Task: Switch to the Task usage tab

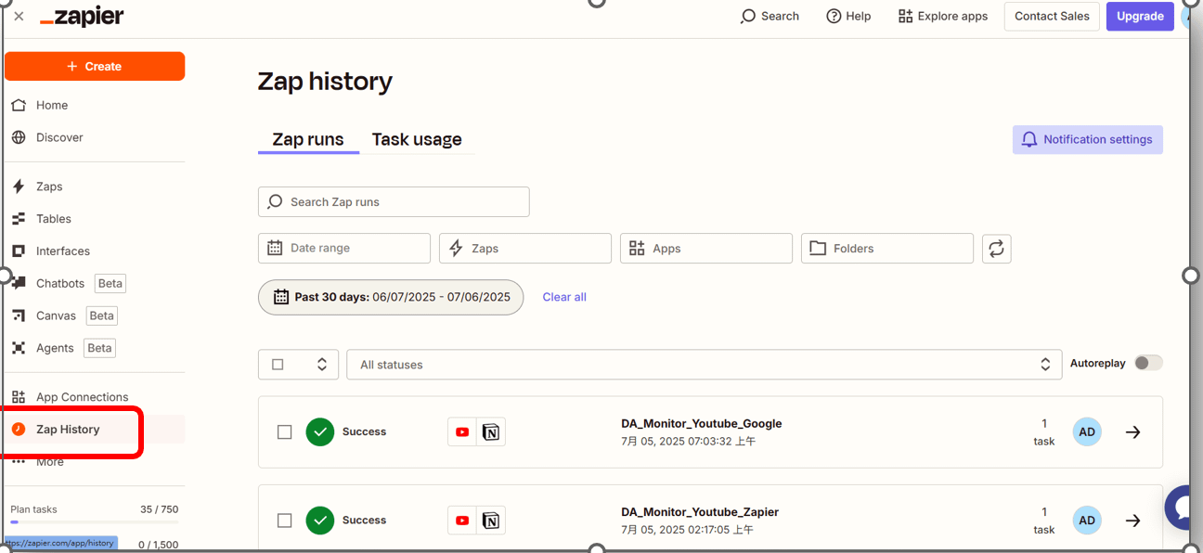Action: click(417, 140)
